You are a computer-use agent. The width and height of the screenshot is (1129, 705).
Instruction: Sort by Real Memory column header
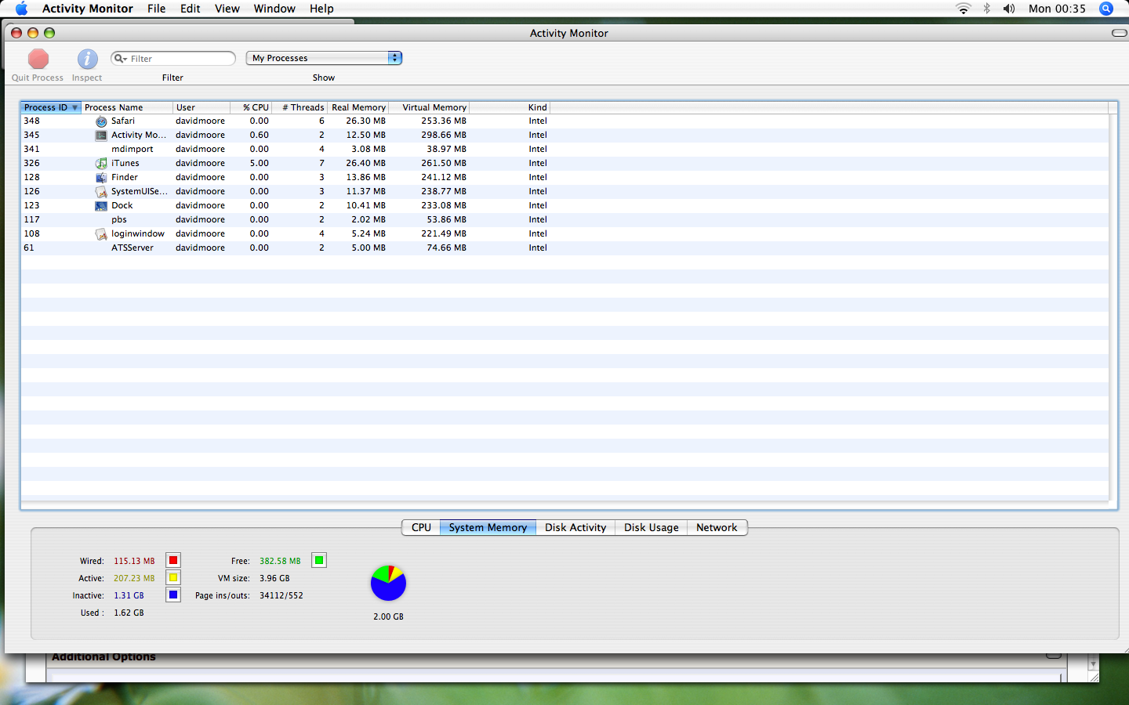tap(358, 107)
